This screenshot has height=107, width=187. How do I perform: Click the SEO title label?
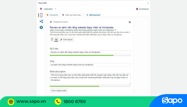(54, 49)
